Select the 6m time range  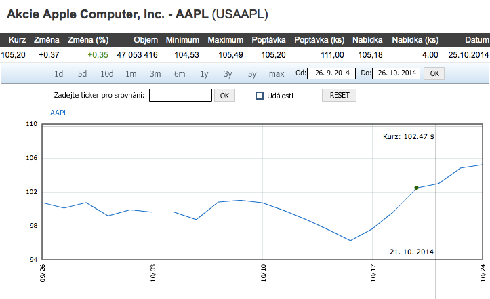(180, 73)
